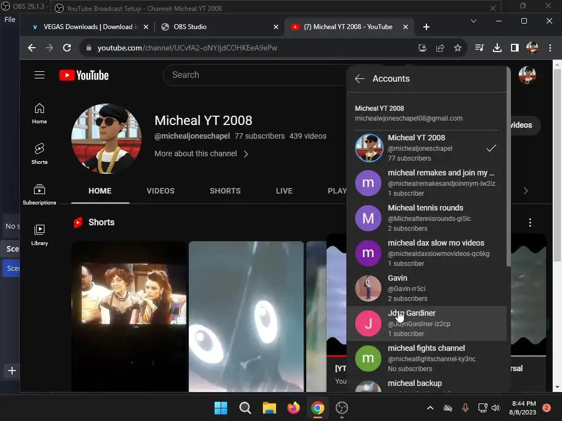The width and height of the screenshot is (562, 421).
Task: Reload the YouTube page
Action: click(67, 48)
